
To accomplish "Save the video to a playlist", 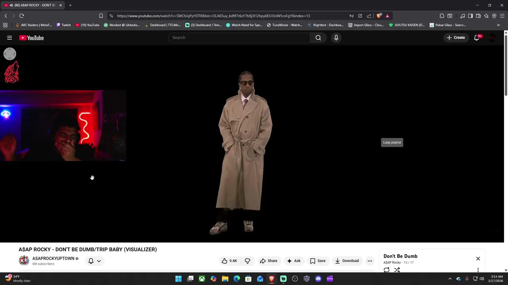I will [318, 261].
